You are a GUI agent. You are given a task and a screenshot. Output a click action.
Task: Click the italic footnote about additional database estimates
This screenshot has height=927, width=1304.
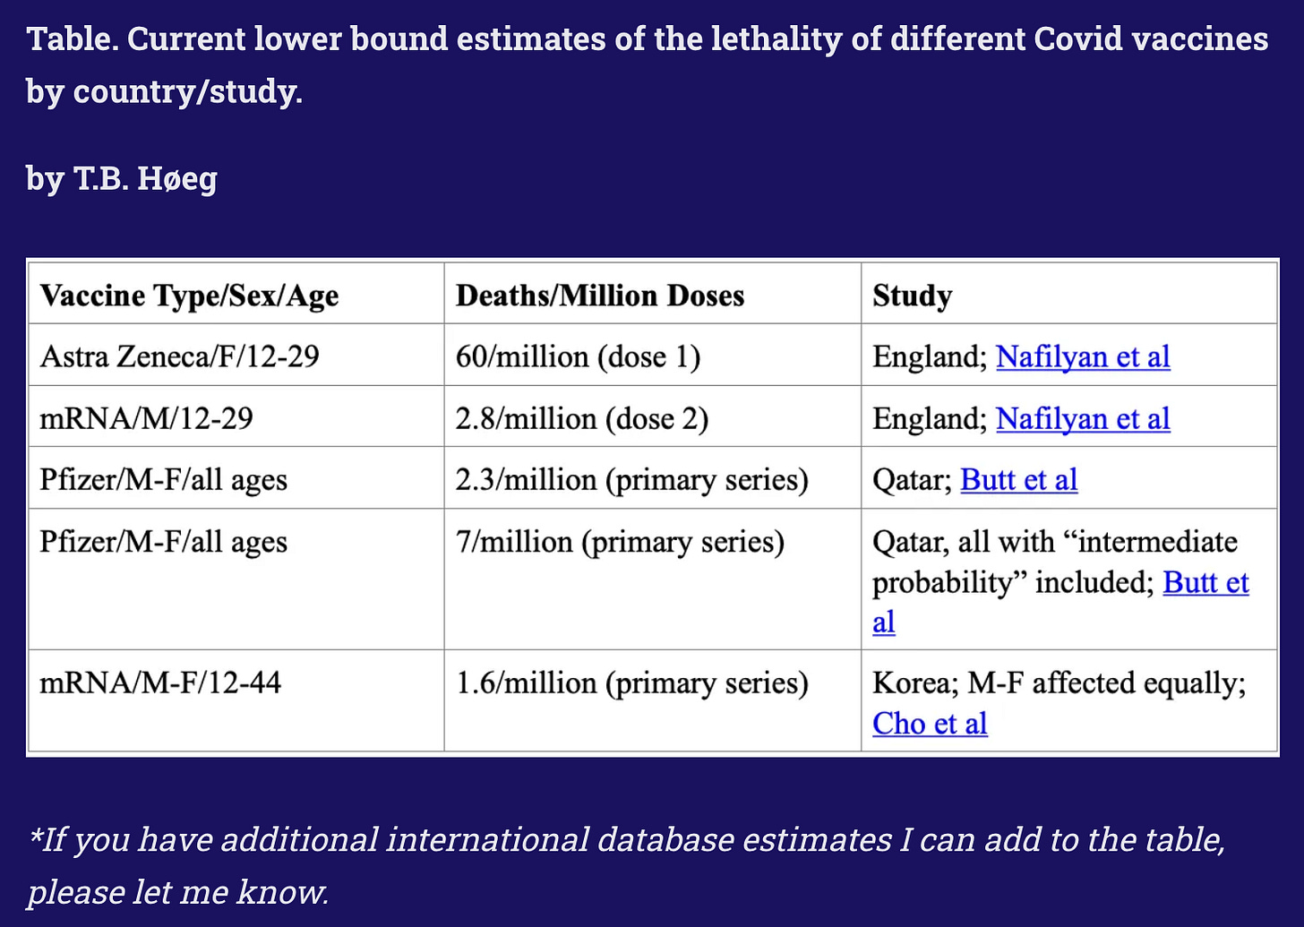626,865
